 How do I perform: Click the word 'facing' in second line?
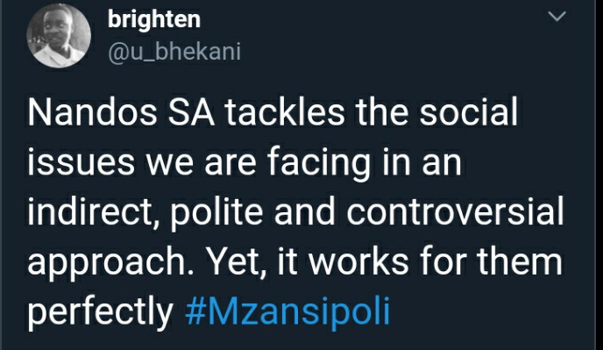319,163
